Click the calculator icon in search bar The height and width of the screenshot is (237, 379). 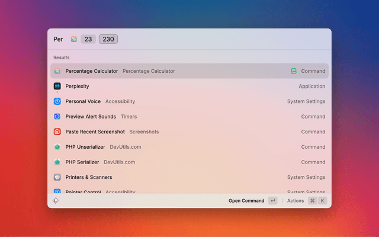[x=74, y=39]
